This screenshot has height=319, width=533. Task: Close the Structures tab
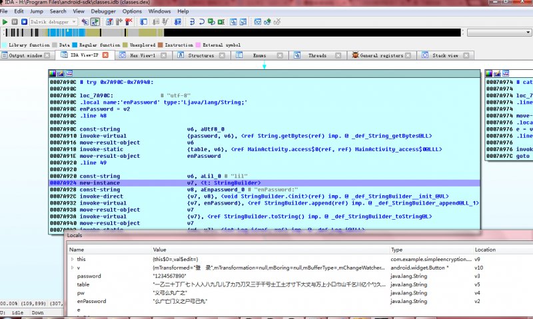pyautogui.click(x=222, y=55)
